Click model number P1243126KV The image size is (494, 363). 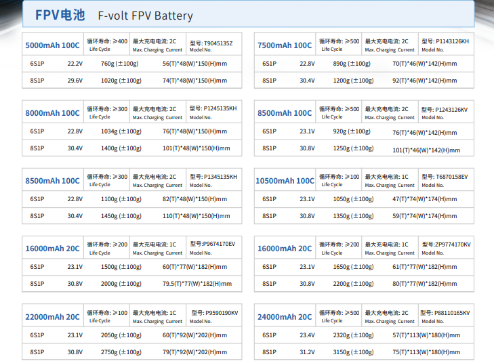451,110
